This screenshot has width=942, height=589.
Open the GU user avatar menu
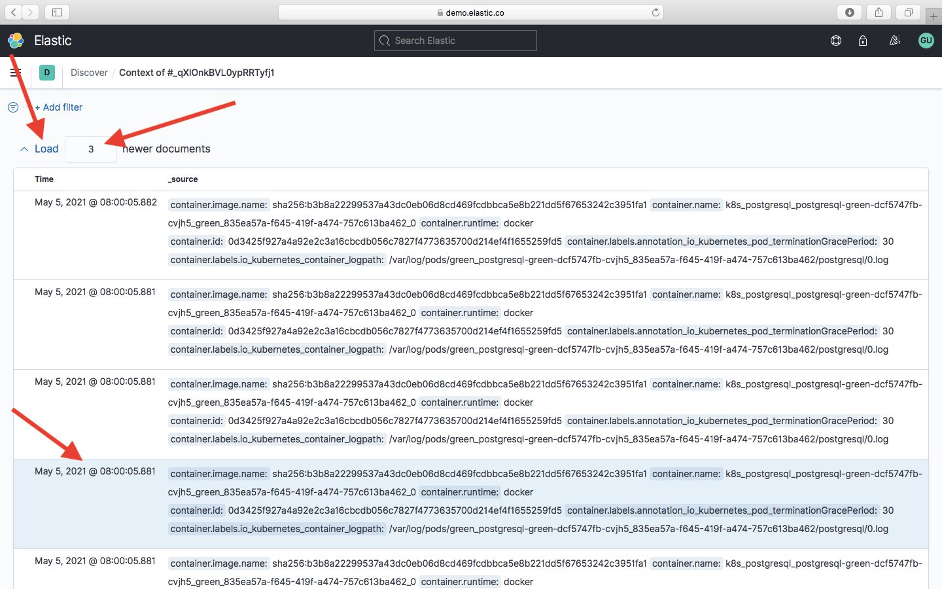926,41
